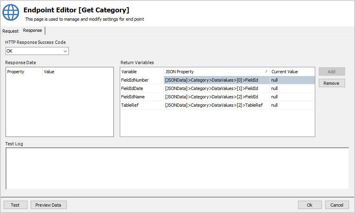The width and height of the screenshot is (355, 213).
Task: Click the Property column header in Response Data
Action: tap(24, 72)
